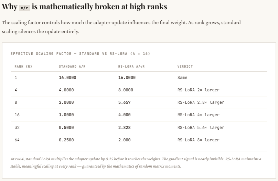Image resolution: width=278 pixels, height=181 pixels.
Task: Click the RS-LoRA value 5.657 cell
Action: [124, 102]
